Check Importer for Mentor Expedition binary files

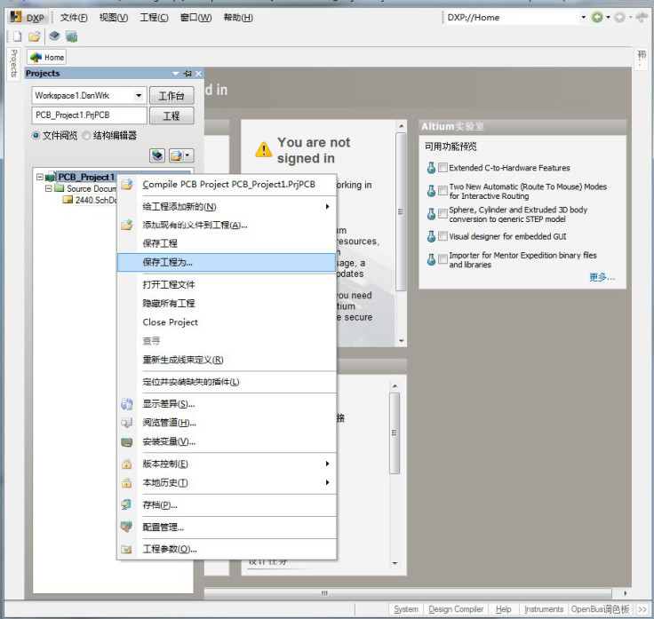click(x=443, y=259)
